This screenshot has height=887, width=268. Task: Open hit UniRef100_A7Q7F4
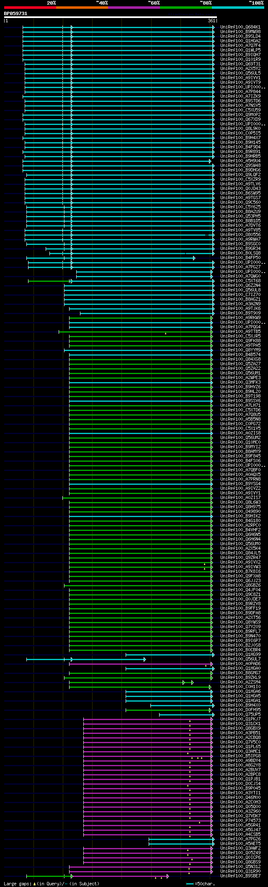coord(240,45)
